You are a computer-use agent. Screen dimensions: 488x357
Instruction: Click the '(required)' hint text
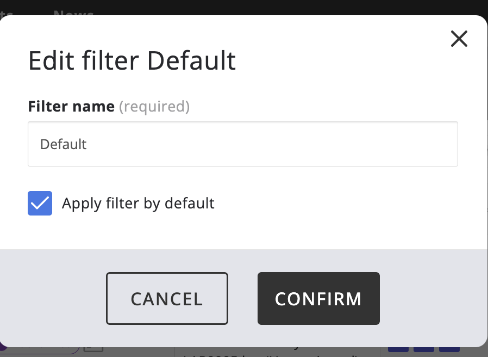(x=154, y=106)
